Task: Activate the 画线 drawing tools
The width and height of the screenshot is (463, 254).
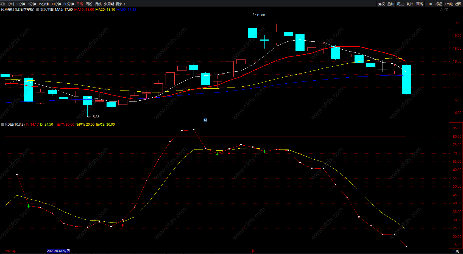Action: pyautogui.click(x=420, y=4)
